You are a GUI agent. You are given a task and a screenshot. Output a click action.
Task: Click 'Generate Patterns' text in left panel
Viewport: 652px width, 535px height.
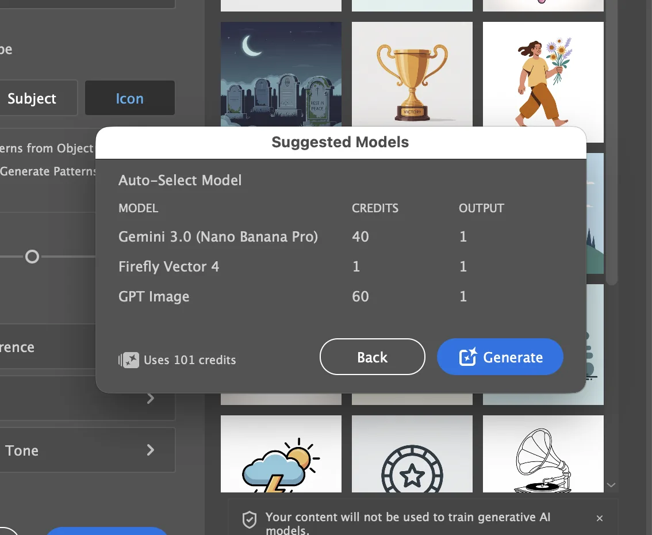click(x=48, y=171)
